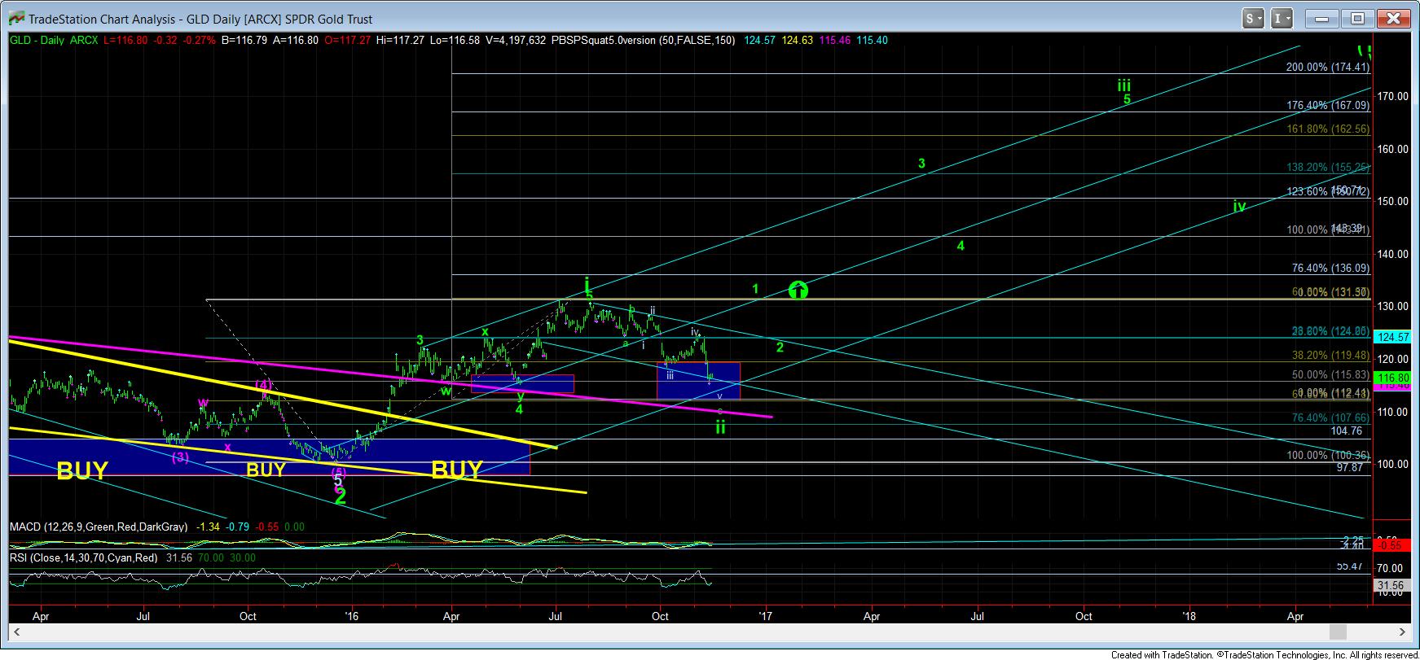Click the 'GLD - Daily' symbol label
1420x660 pixels.
37,40
